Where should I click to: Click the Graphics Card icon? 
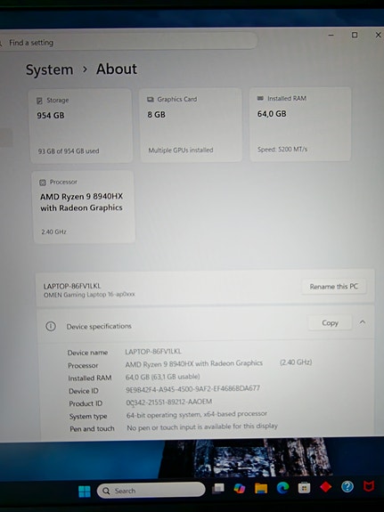[x=150, y=99]
